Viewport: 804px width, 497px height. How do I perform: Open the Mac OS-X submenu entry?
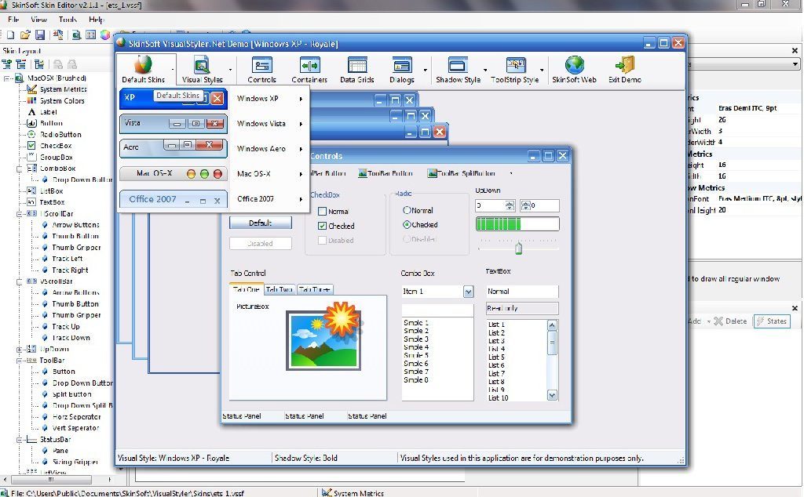point(270,173)
